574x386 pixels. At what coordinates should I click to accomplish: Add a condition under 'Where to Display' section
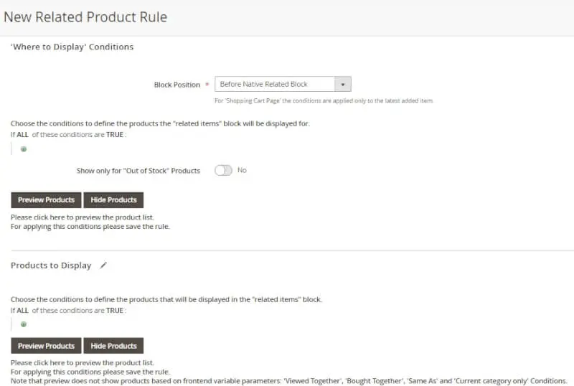(x=24, y=149)
